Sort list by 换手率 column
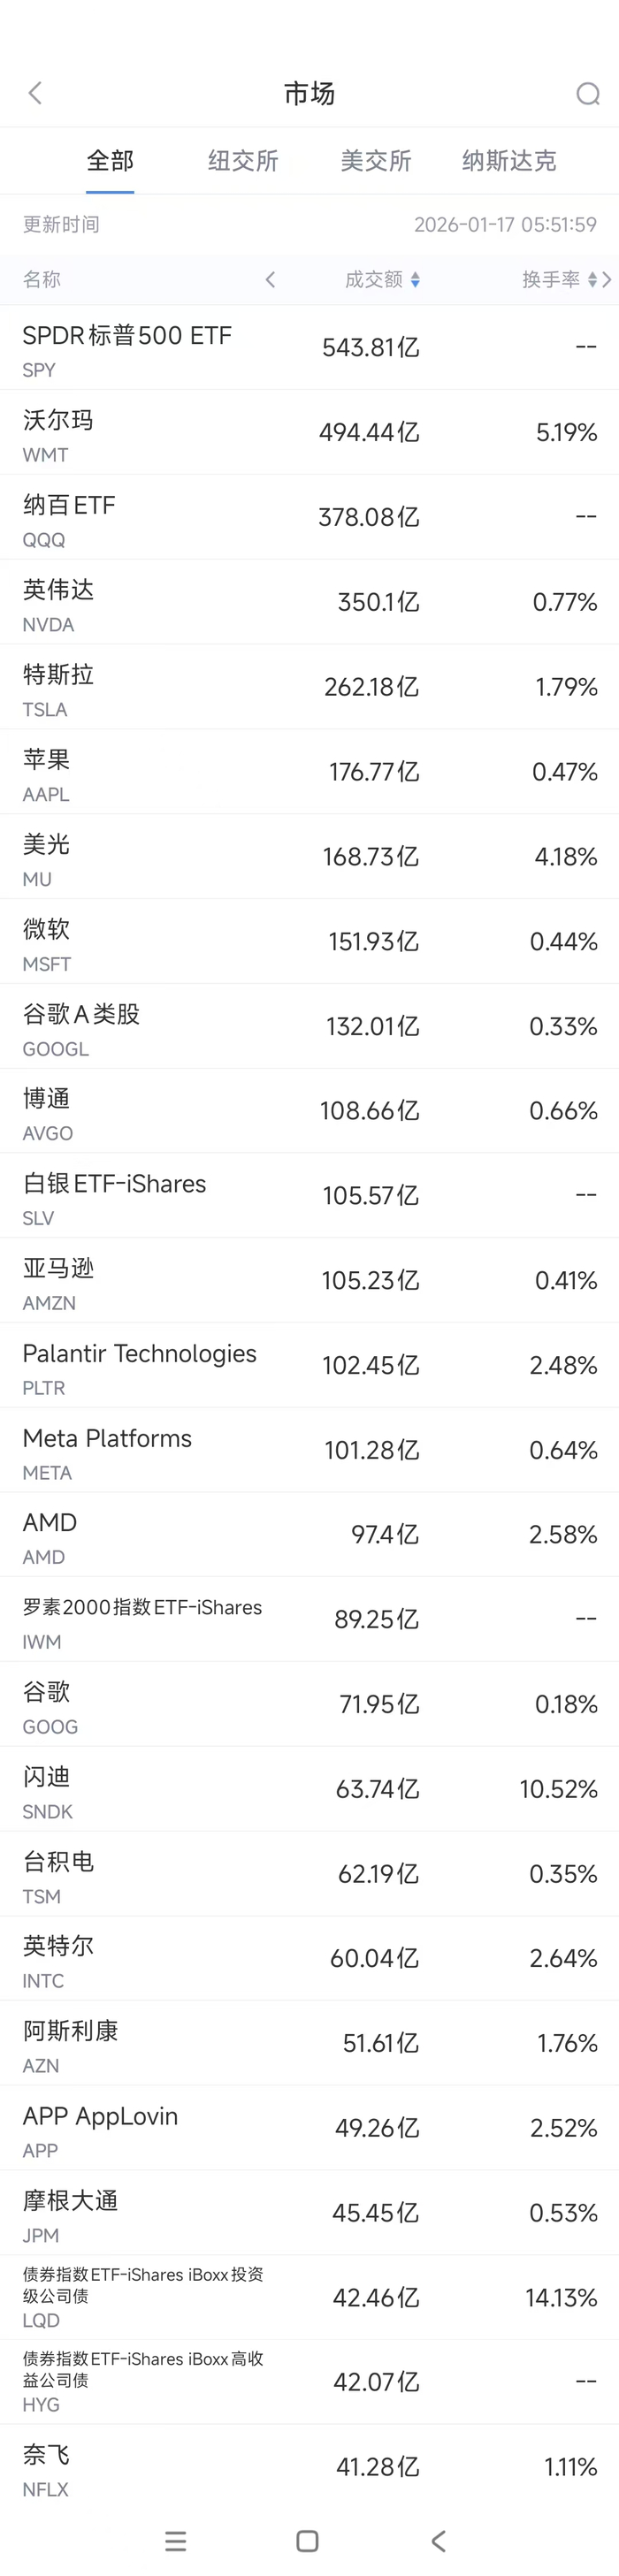 (559, 280)
